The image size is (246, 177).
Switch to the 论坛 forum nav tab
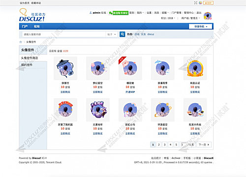click(36, 27)
